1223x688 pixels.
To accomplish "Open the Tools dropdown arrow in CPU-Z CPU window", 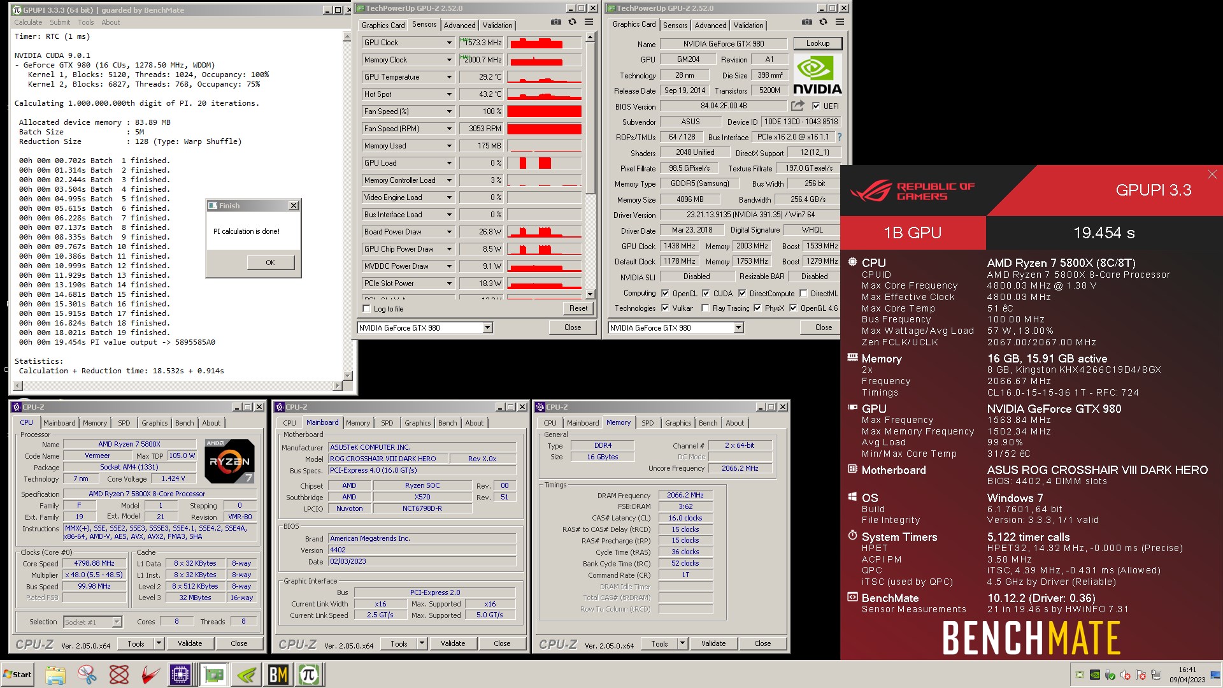I will [159, 643].
